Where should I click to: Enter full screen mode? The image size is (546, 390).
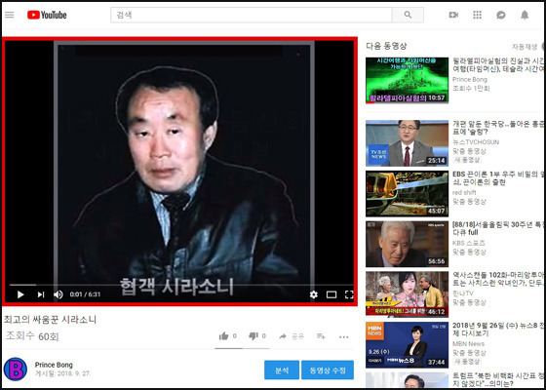click(x=349, y=294)
